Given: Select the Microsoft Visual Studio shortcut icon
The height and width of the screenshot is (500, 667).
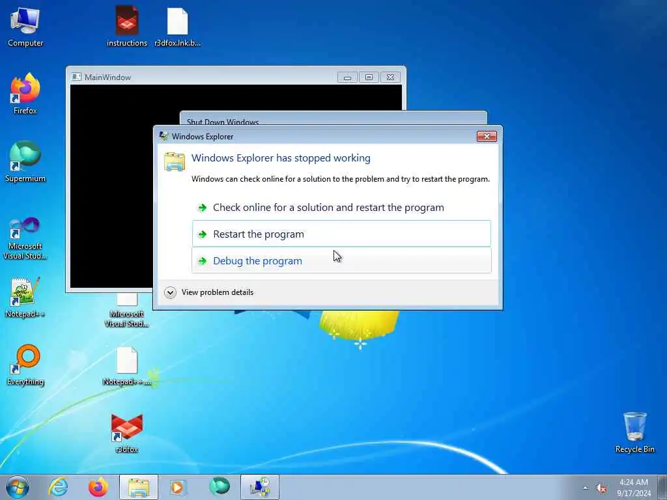Looking at the screenshot, I should (x=25, y=238).
